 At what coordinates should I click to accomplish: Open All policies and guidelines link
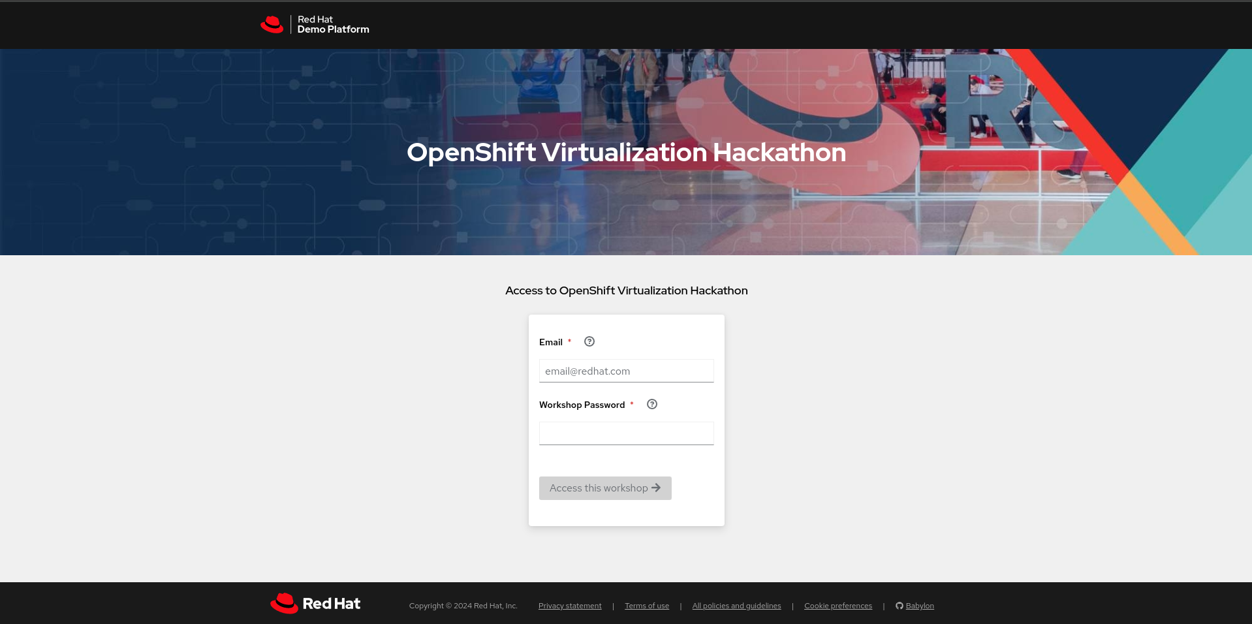[x=736, y=606]
